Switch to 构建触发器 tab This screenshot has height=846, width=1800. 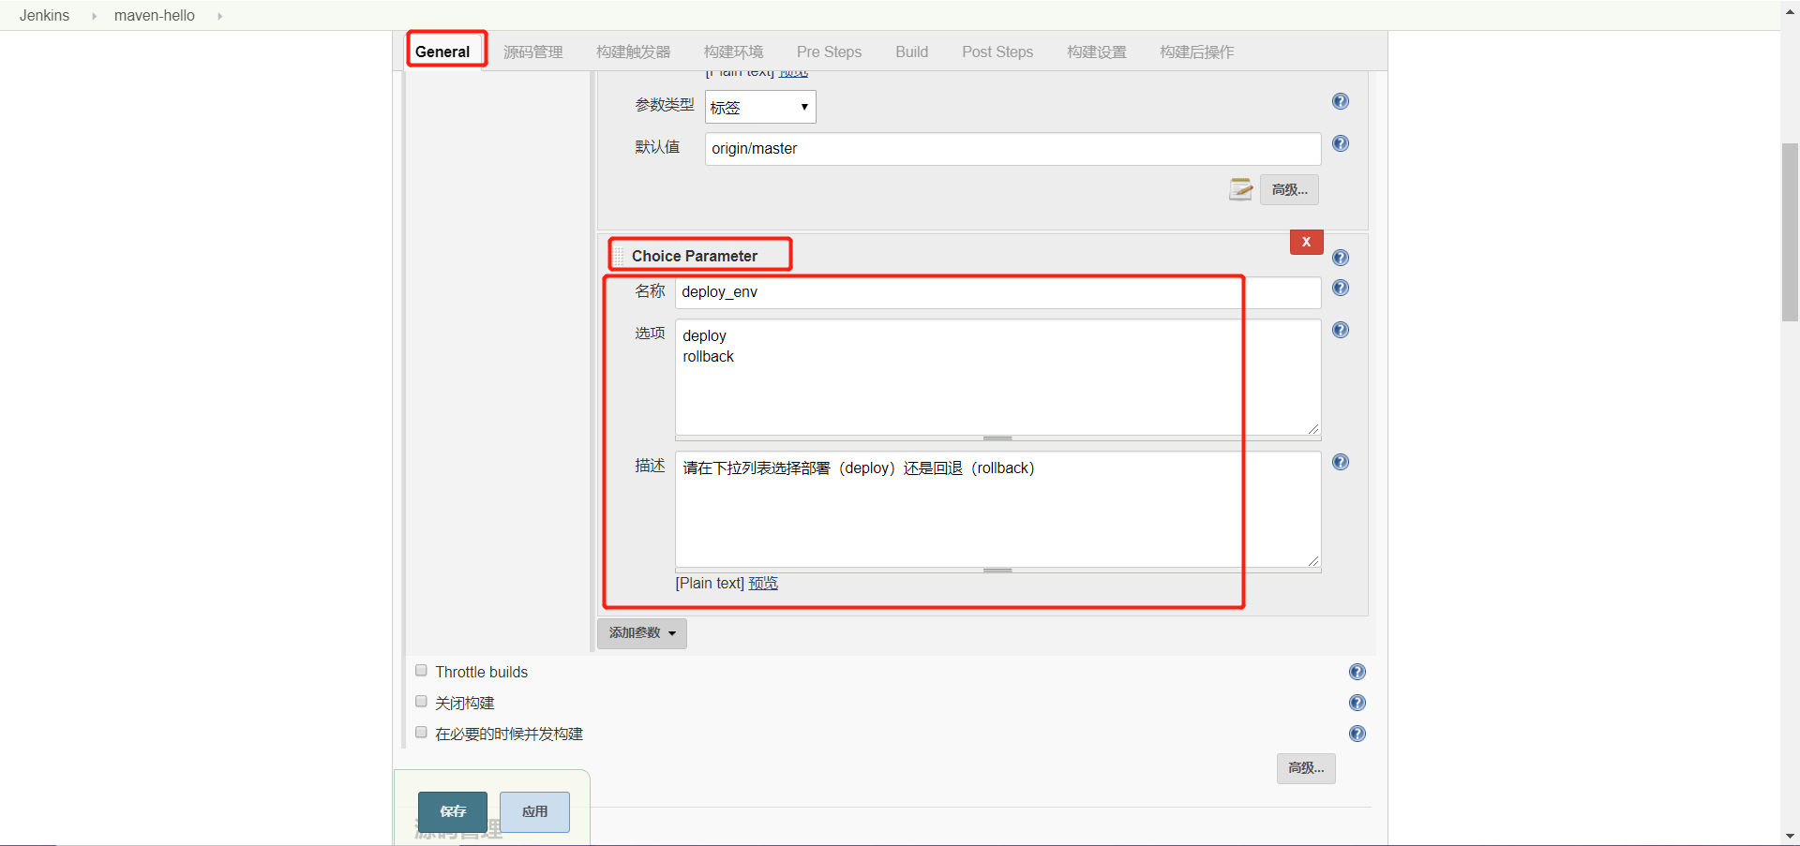(x=634, y=52)
